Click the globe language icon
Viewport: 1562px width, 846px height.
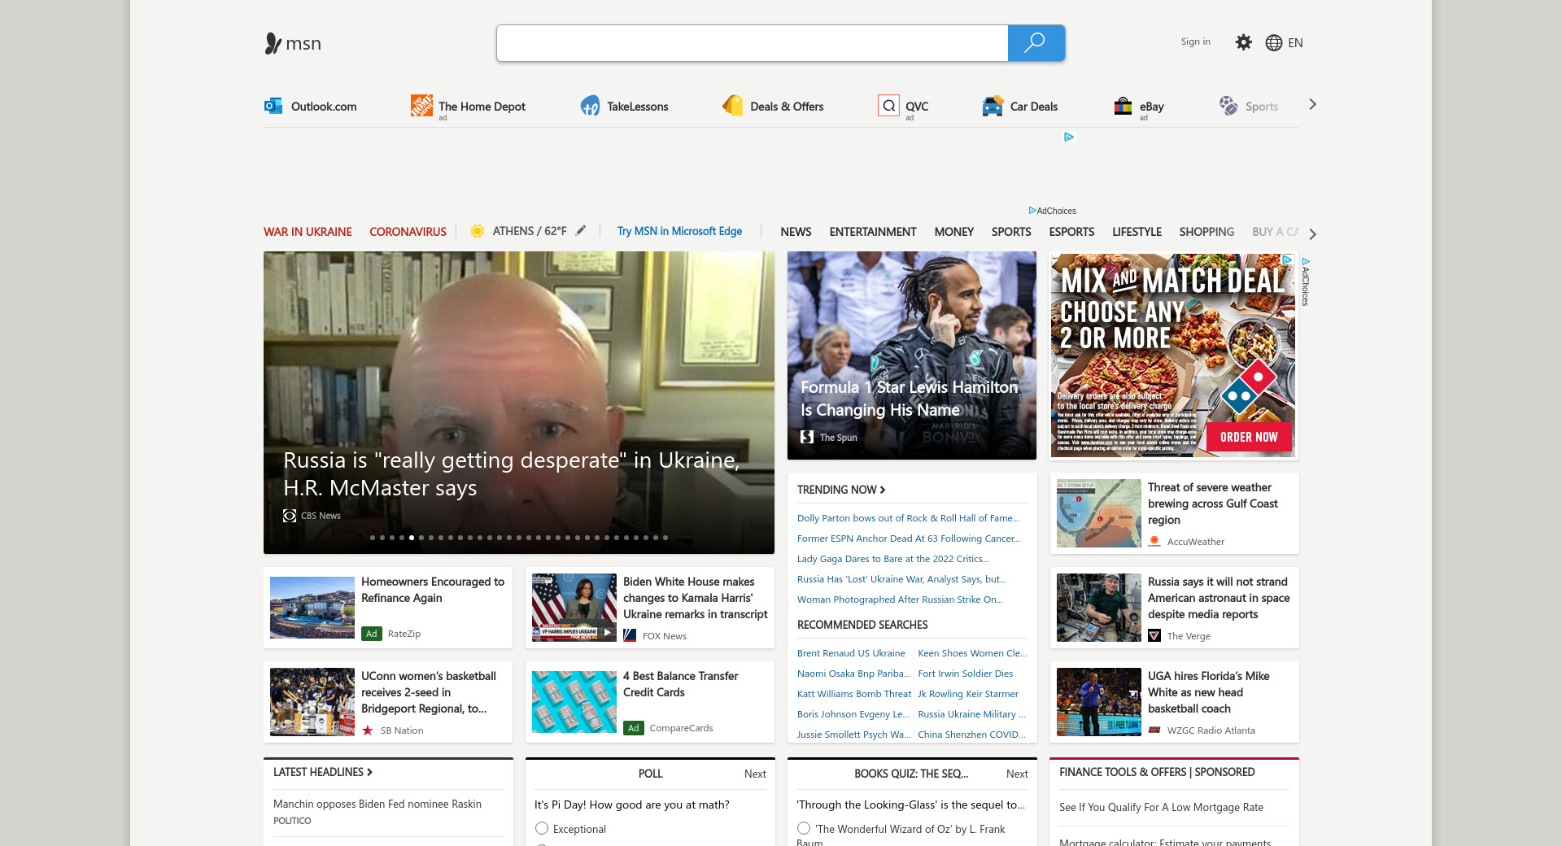point(1274,43)
